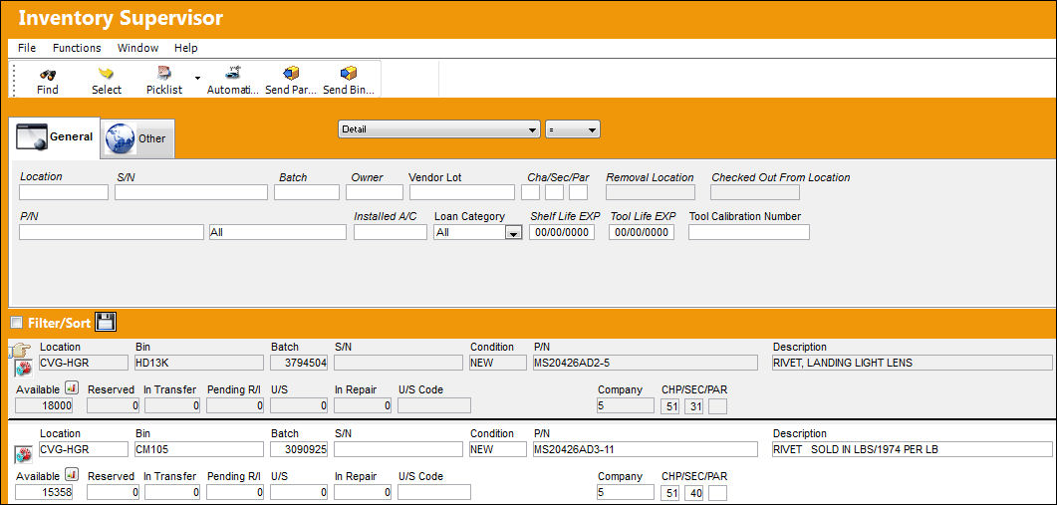Click the Available chart icon for the 15358 record
Screen dimensions: 1057x505
[72, 475]
